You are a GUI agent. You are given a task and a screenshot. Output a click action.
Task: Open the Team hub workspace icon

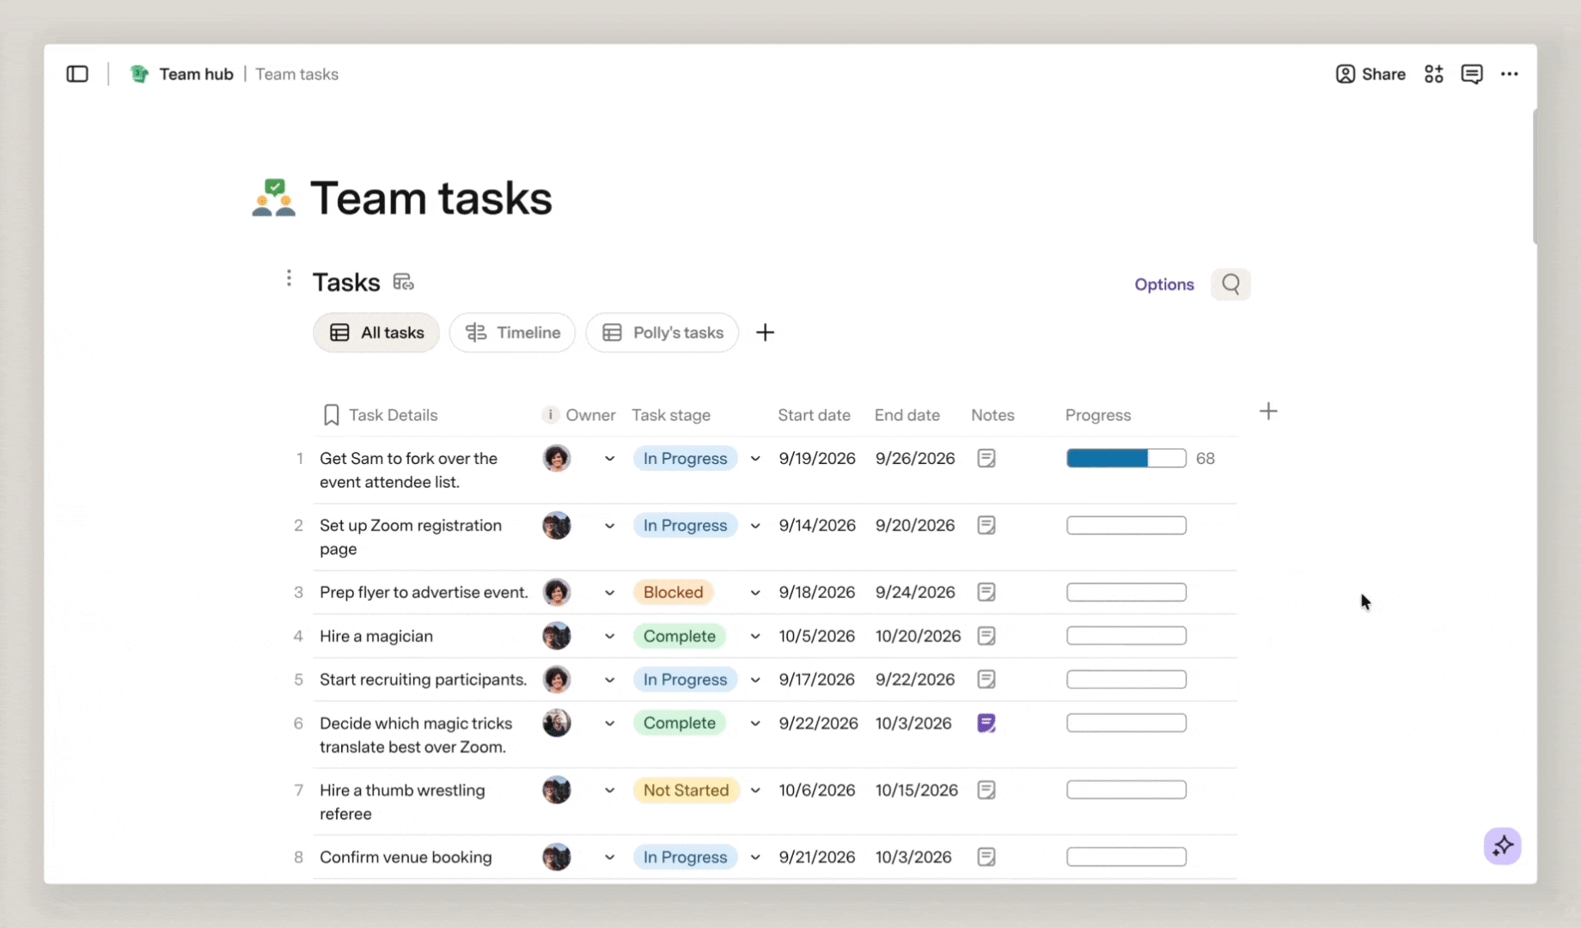[139, 74]
